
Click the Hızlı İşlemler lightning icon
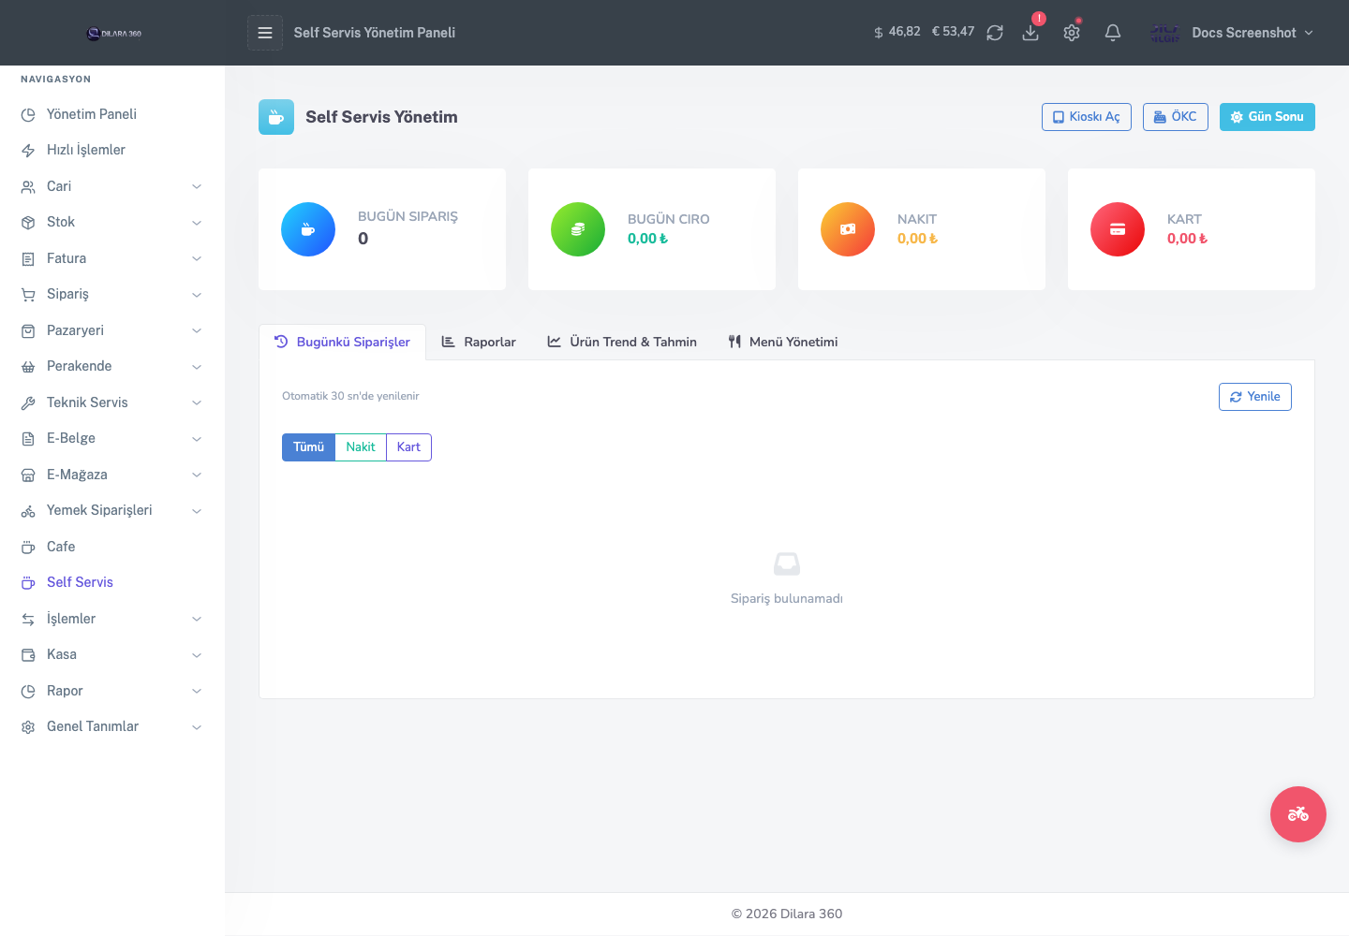tap(28, 151)
